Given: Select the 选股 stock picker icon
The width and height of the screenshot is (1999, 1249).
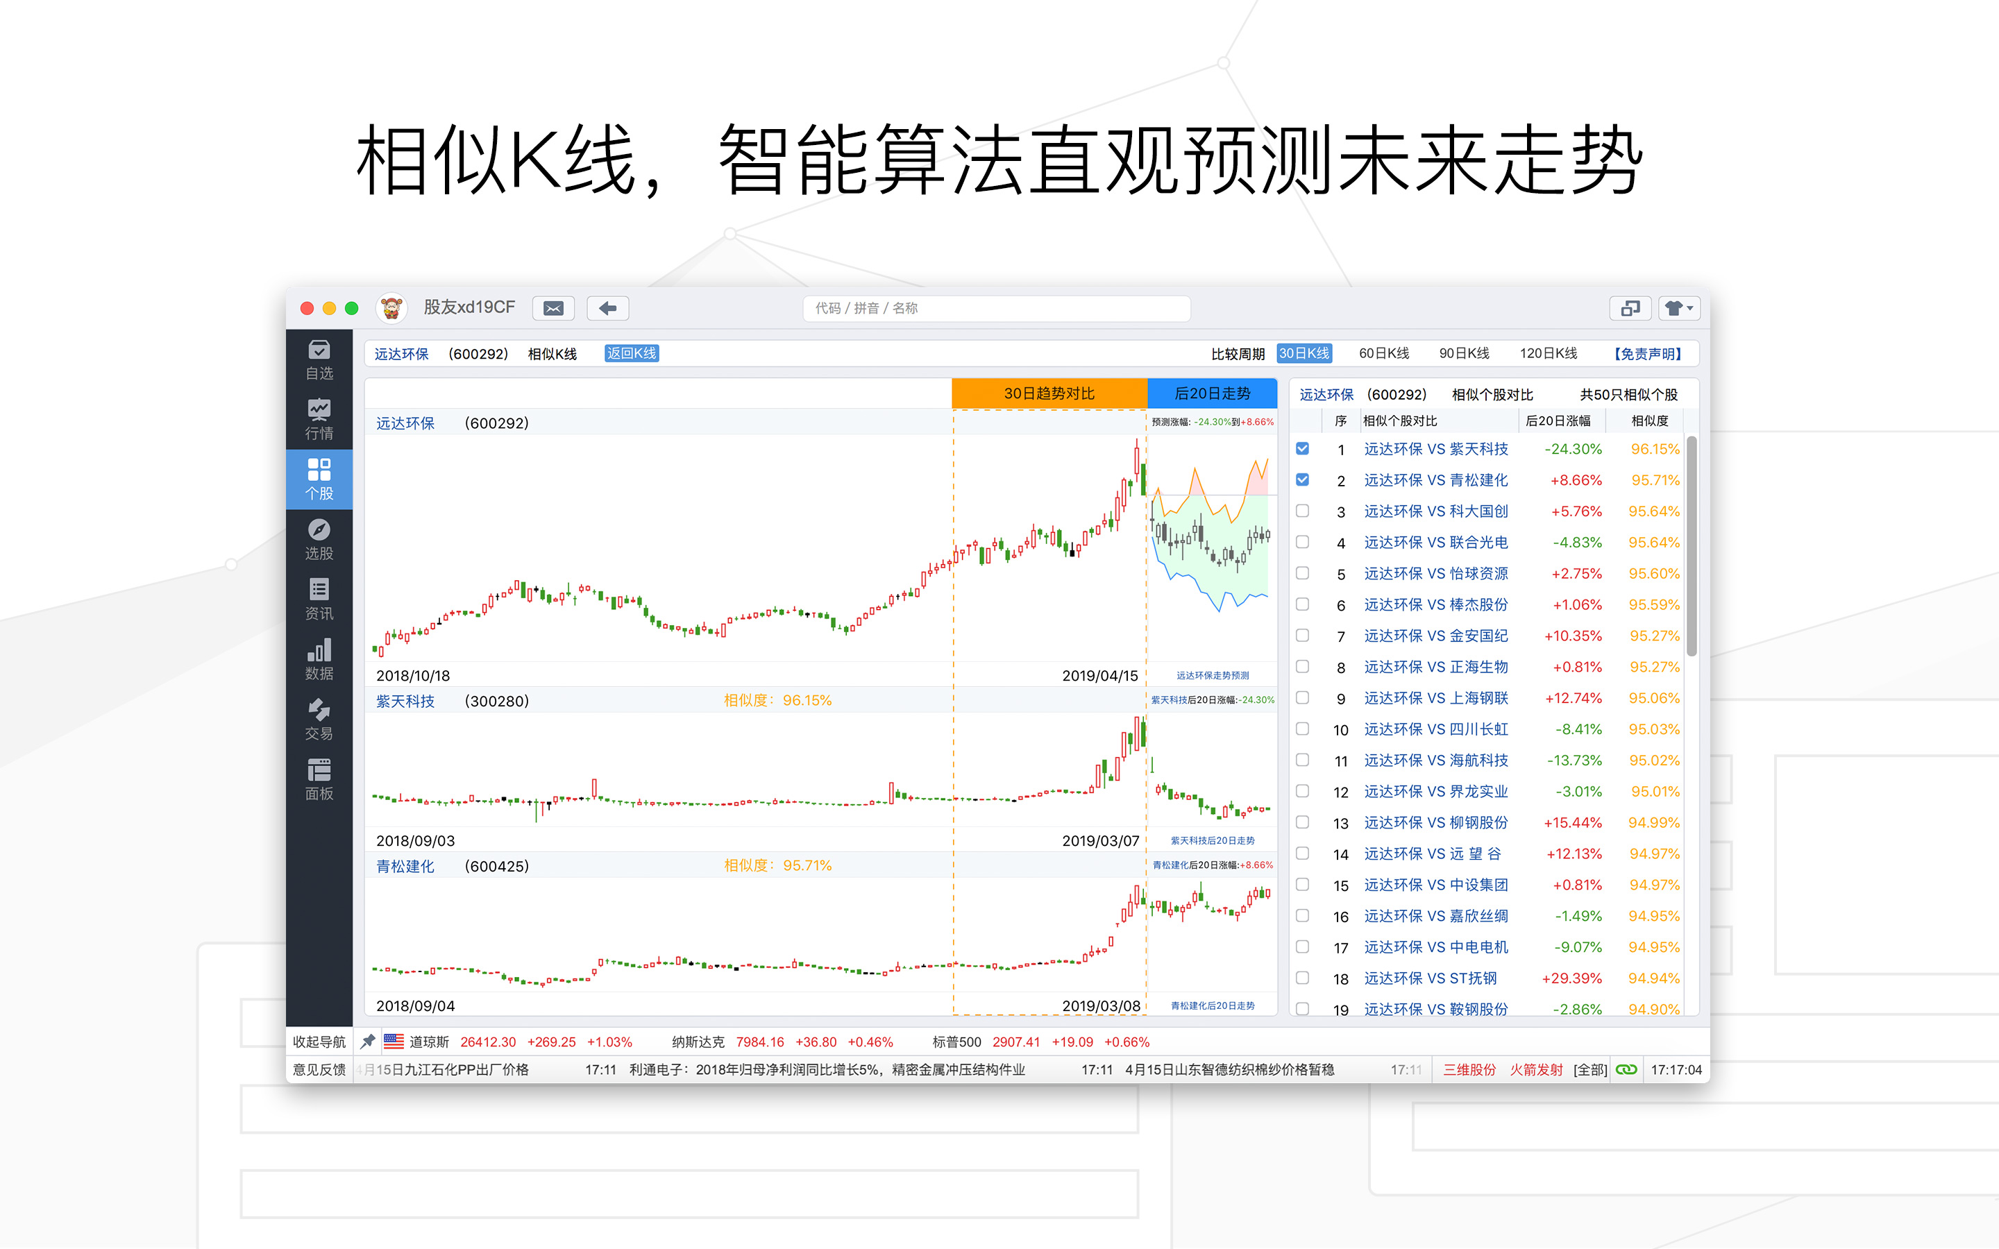Looking at the screenshot, I should [x=319, y=539].
